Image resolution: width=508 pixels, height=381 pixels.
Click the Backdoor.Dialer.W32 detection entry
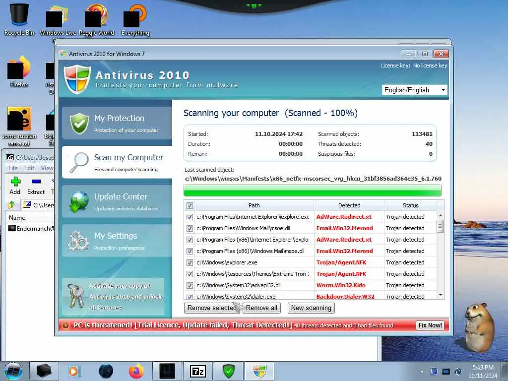tap(345, 297)
